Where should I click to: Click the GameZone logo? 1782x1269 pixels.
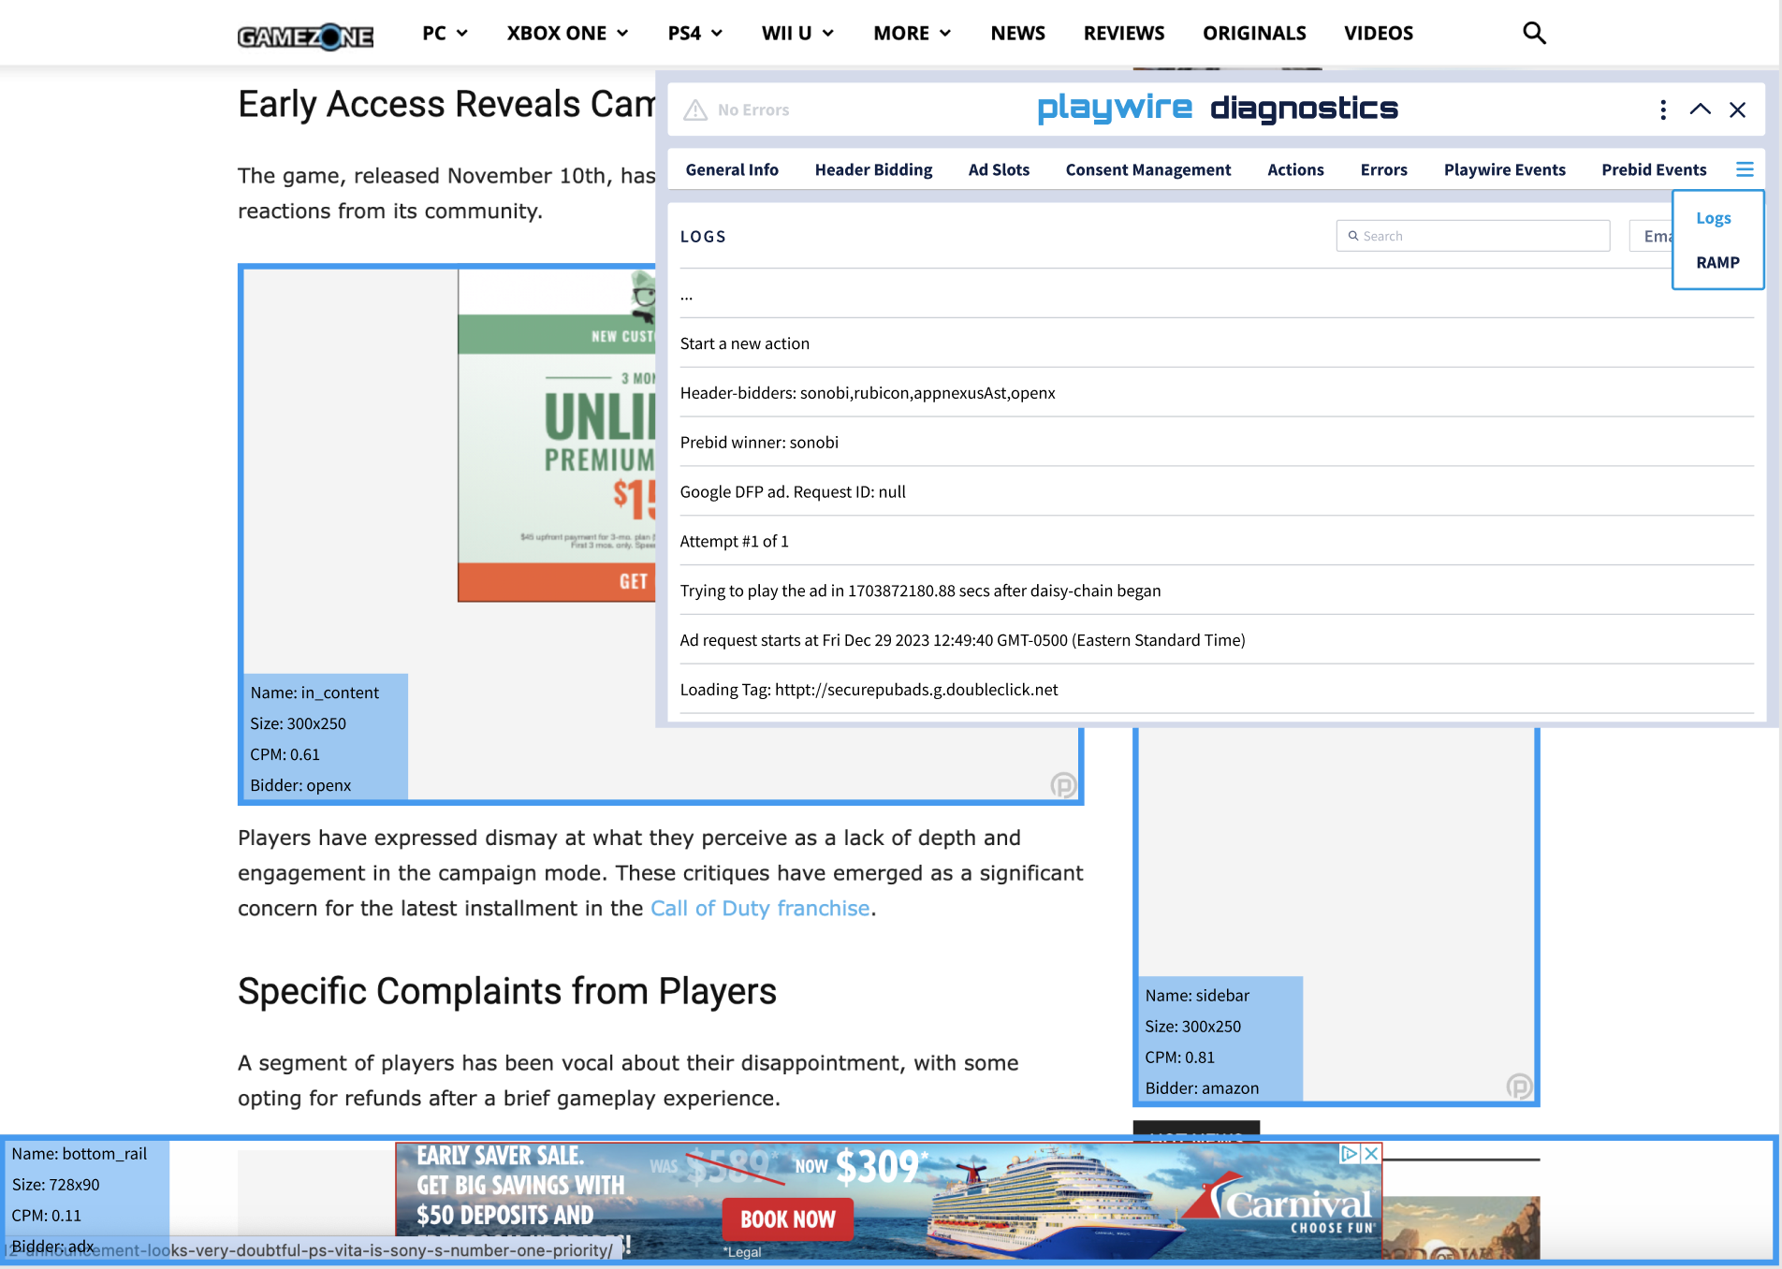pyautogui.click(x=305, y=36)
